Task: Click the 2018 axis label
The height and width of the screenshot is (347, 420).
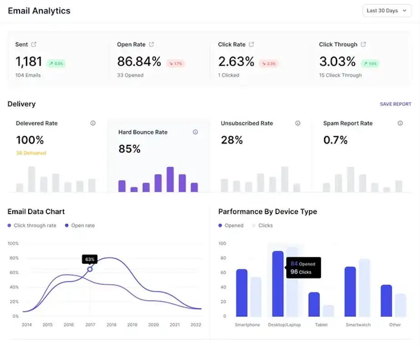Action: (x=111, y=325)
